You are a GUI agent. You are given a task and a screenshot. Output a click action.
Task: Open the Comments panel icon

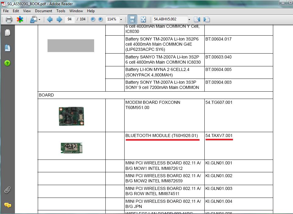click(8, 205)
